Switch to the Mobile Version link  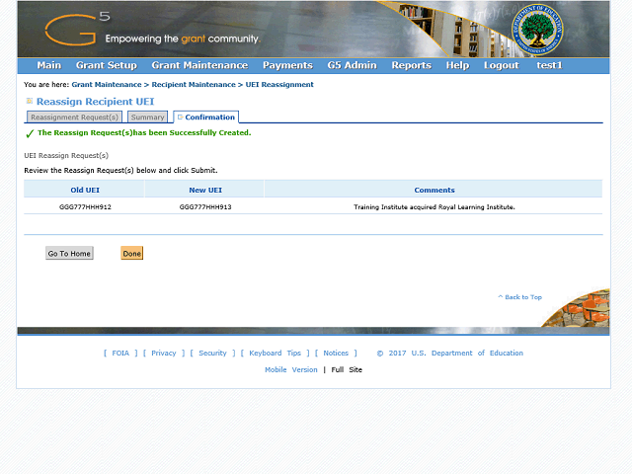(x=291, y=369)
